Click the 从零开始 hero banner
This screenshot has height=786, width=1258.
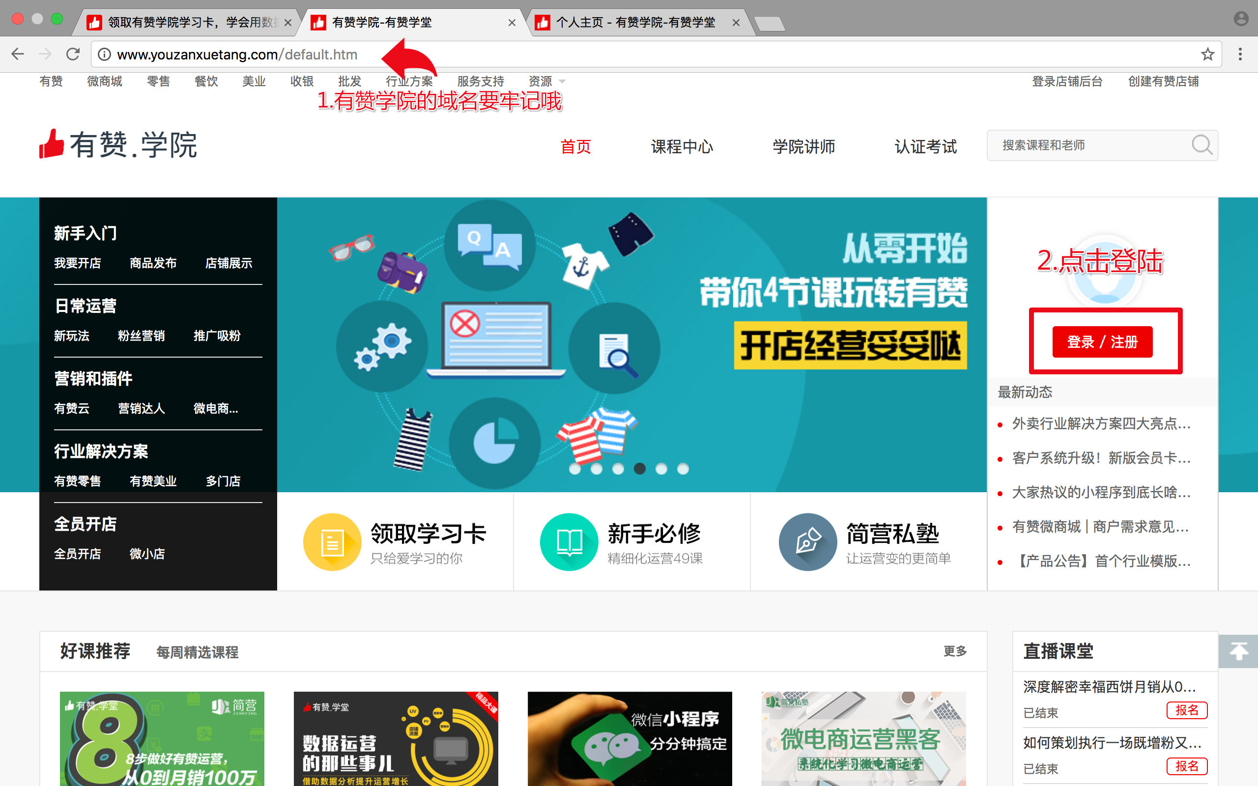[631, 345]
